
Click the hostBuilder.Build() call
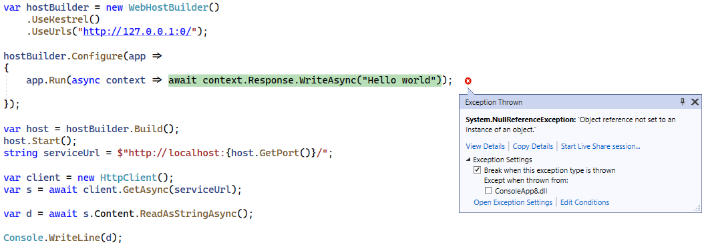pos(120,129)
